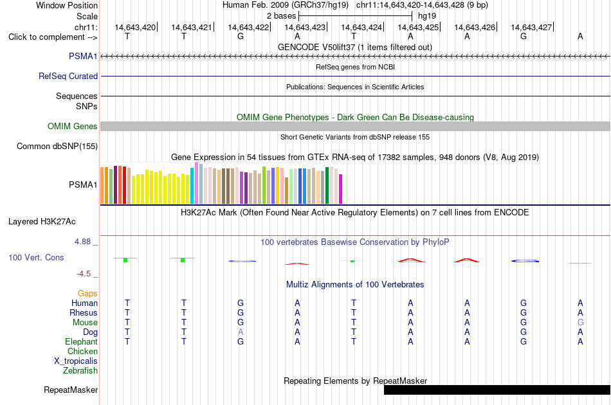Click the Dog species label

[90, 332]
